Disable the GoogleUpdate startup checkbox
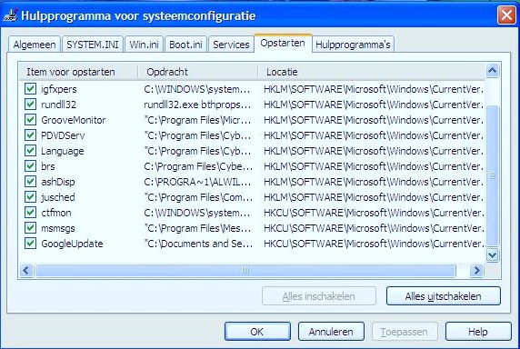Screen dimensions: 520x349 point(30,244)
